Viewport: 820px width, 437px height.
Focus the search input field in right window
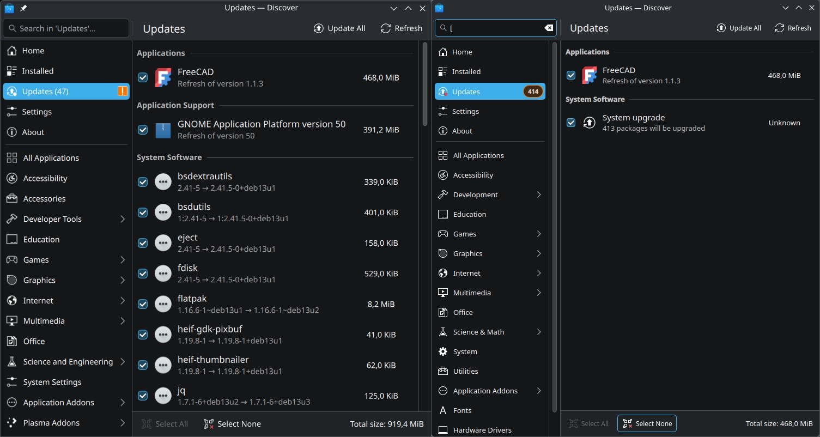pyautogui.click(x=495, y=28)
